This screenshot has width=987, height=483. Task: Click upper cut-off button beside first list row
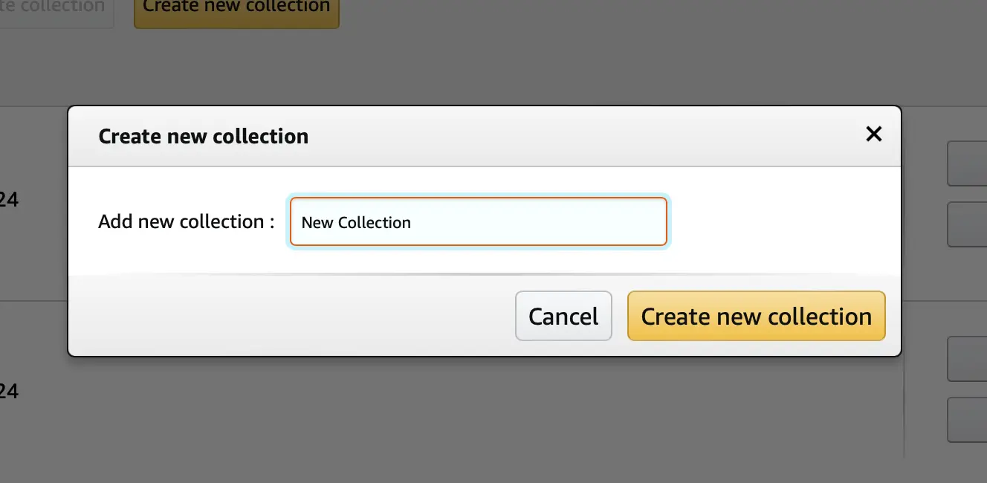pyautogui.click(x=968, y=164)
